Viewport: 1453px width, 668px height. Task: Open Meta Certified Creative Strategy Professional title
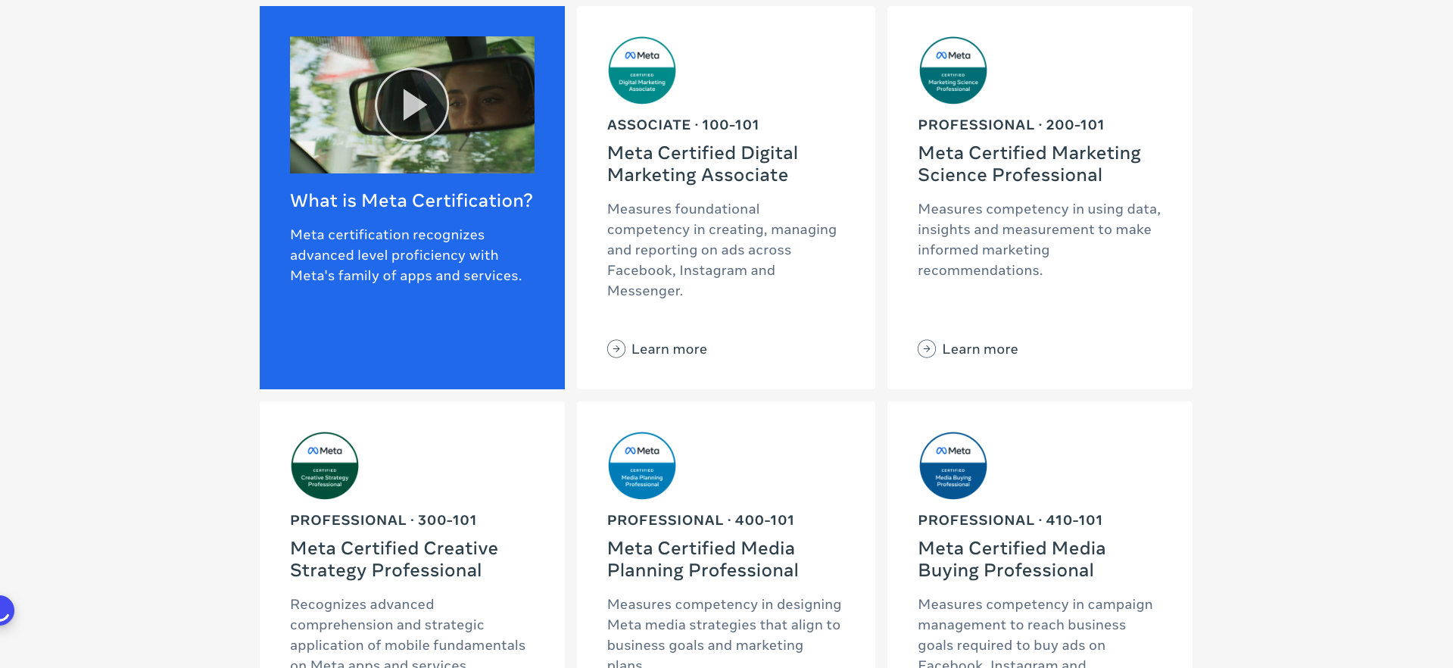coord(394,559)
